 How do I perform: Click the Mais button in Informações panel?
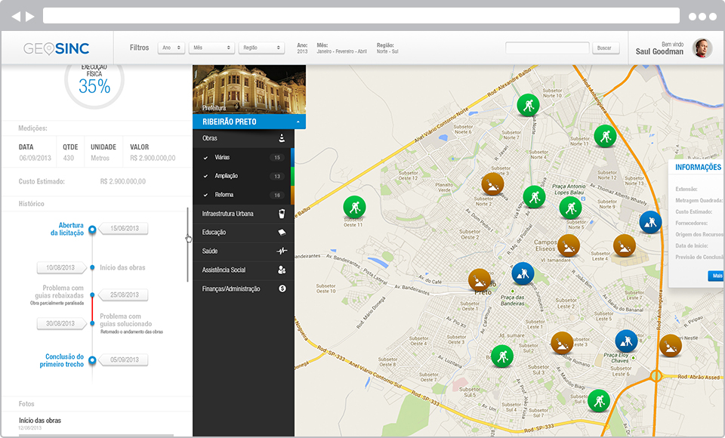[x=716, y=276]
